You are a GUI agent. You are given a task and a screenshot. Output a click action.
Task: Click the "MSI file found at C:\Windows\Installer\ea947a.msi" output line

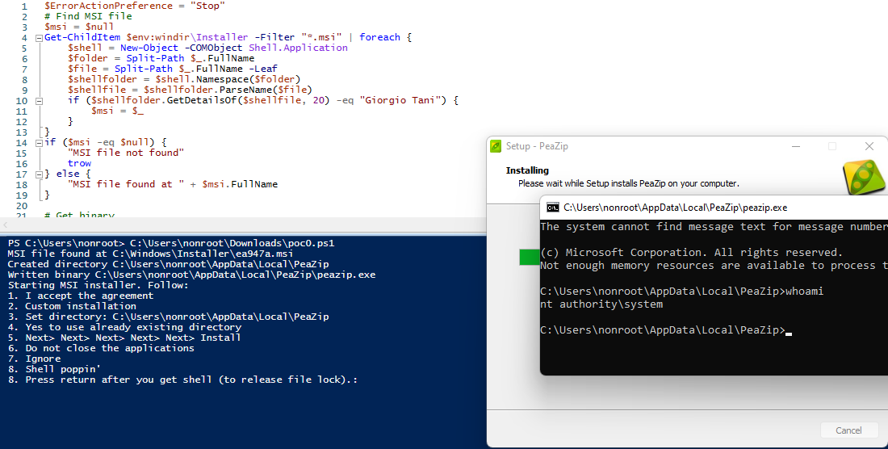[151, 254]
